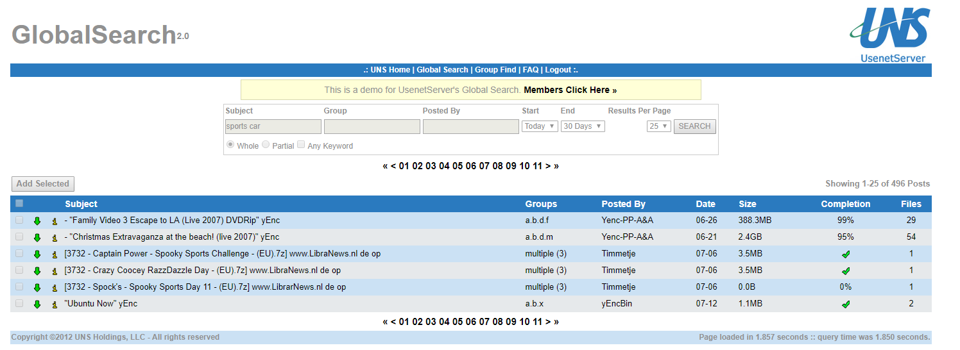960x350 pixels.
Task: Open the Start date dropdown
Action: [x=540, y=126]
